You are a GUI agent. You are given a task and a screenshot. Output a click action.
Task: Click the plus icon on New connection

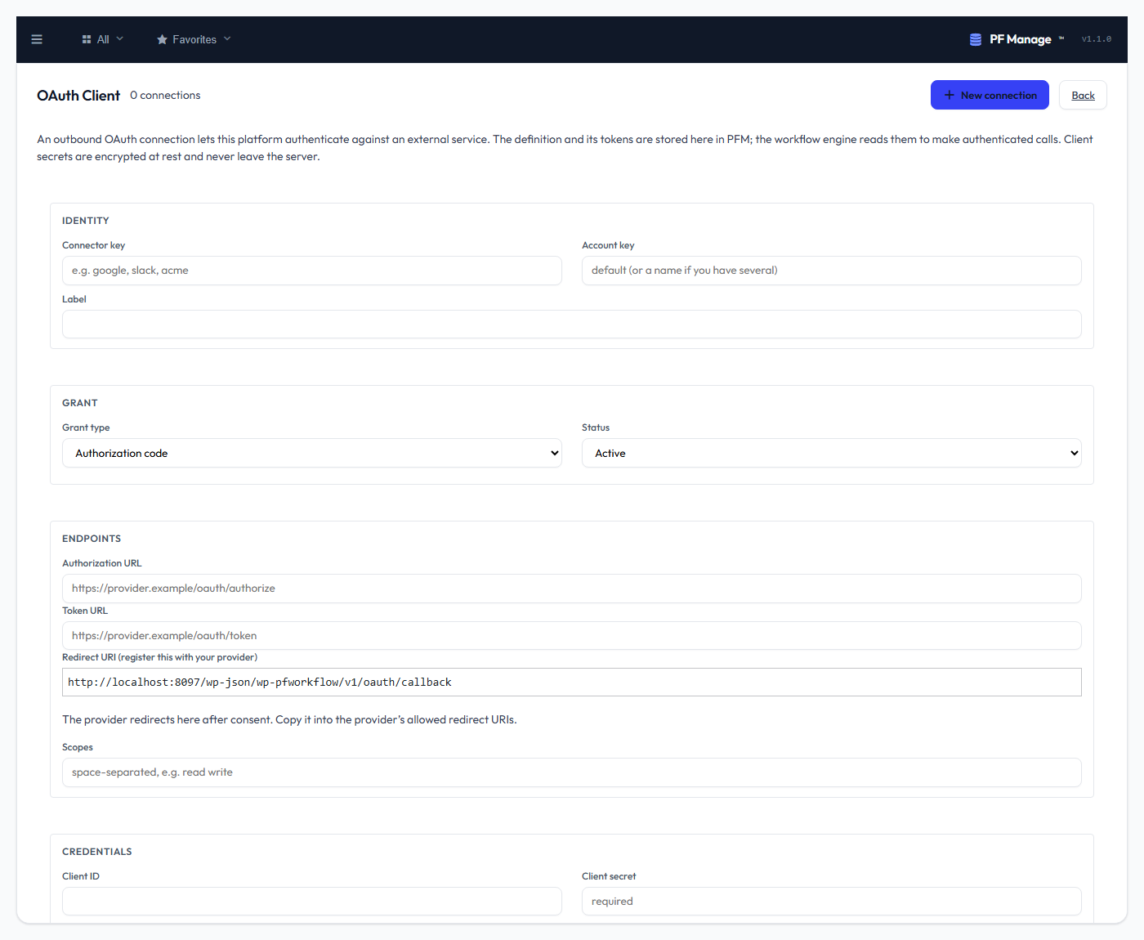pos(950,95)
